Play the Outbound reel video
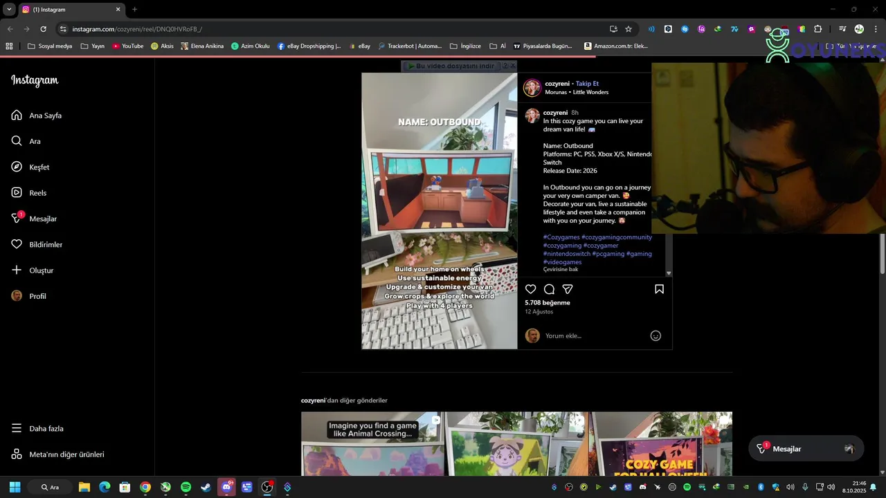 (x=440, y=211)
